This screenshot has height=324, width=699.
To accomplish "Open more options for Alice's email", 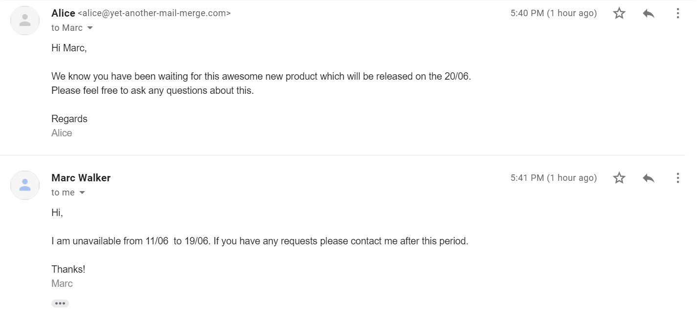I will [x=677, y=14].
